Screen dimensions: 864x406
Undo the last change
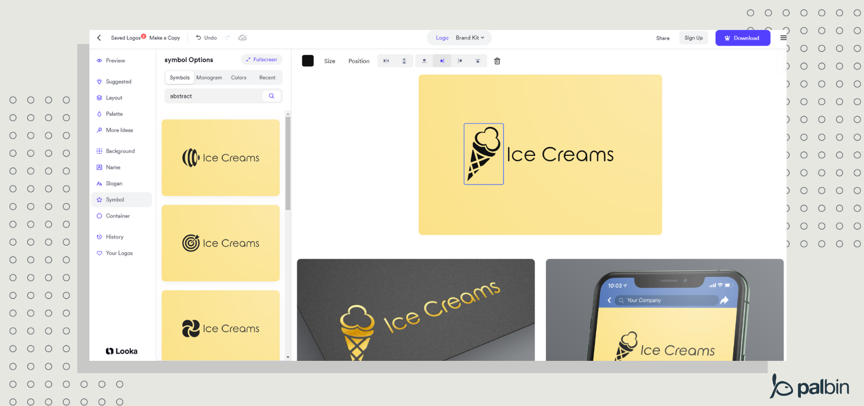[x=206, y=38]
